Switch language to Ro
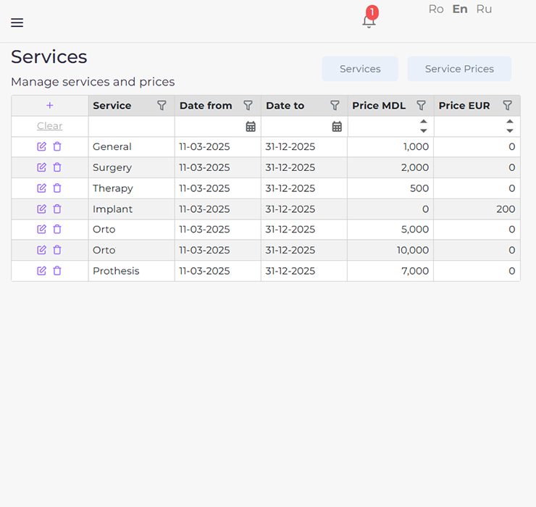The height and width of the screenshot is (507, 536). click(436, 9)
